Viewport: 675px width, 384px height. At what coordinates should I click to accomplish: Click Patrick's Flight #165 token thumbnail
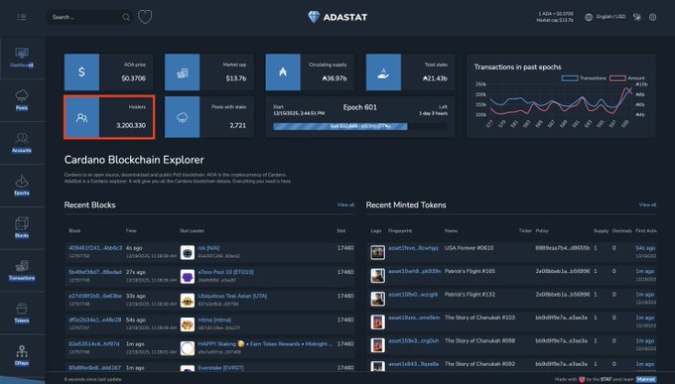tap(377, 276)
